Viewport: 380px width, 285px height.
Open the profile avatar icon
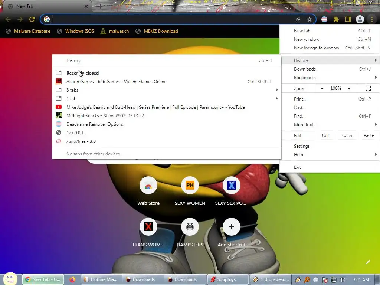point(360,19)
